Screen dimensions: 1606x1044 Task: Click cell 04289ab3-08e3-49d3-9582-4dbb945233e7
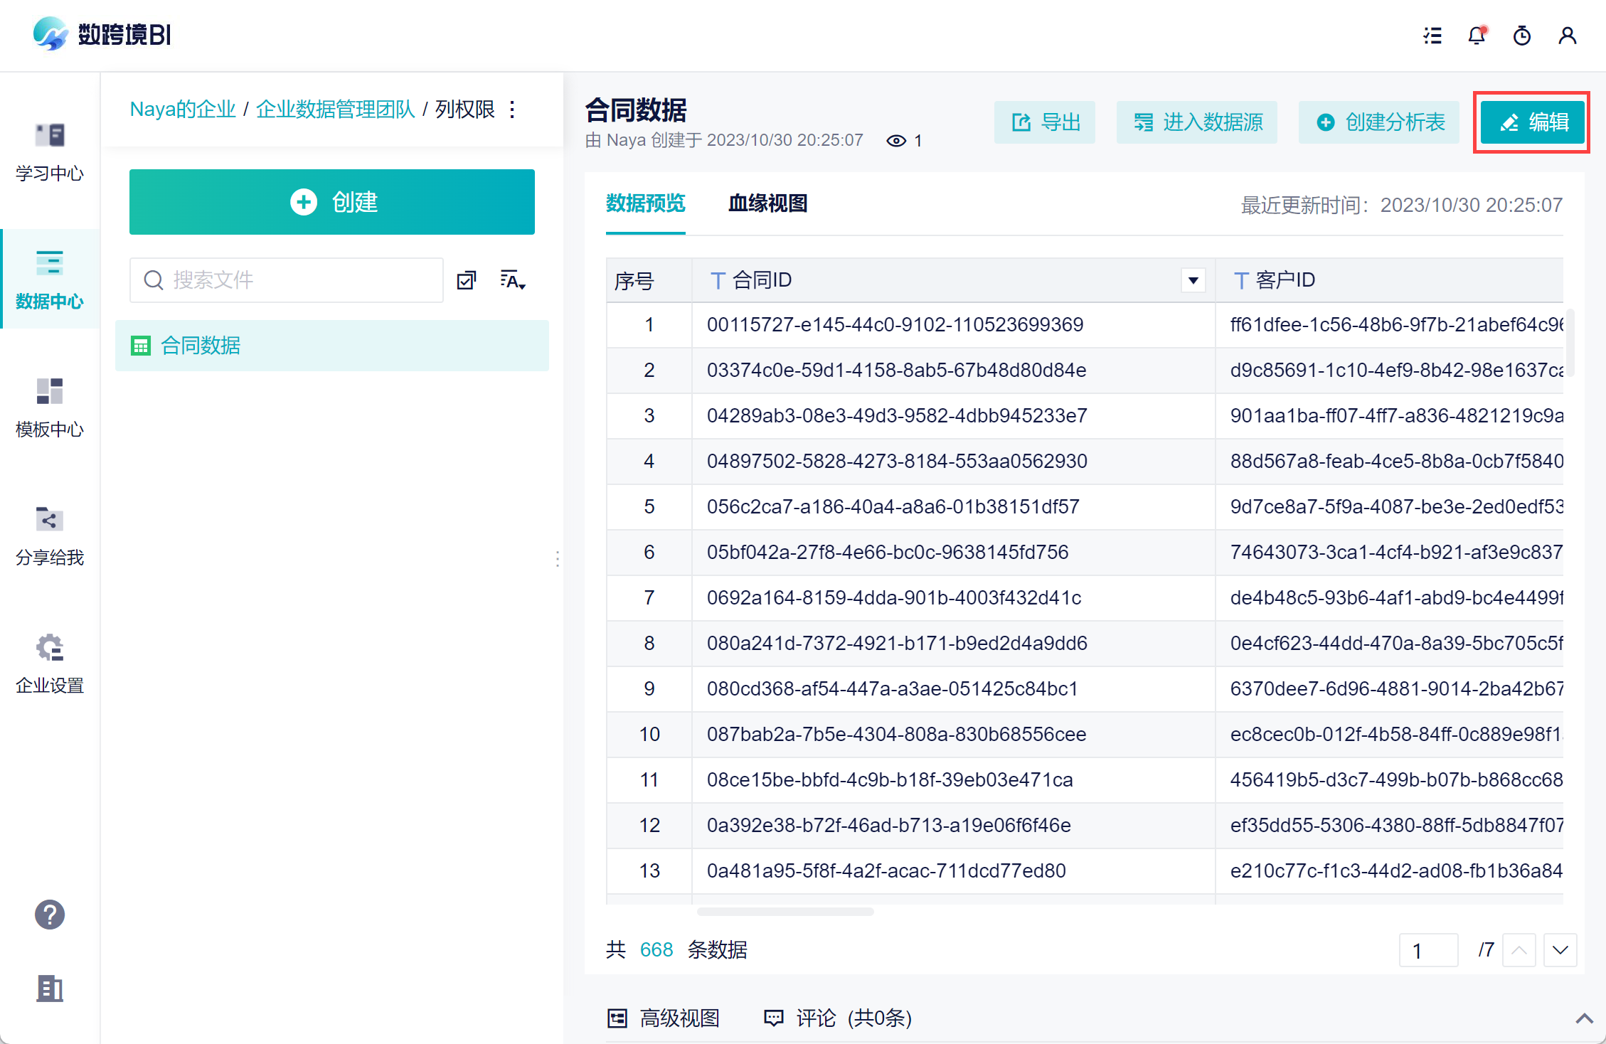[954, 416]
